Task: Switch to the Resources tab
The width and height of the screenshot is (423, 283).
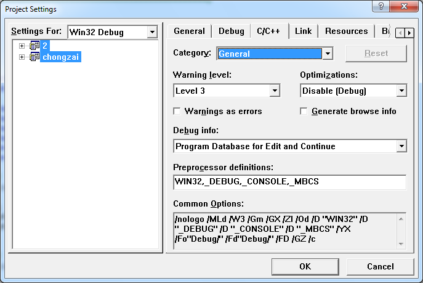Action: tap(346, 31)
